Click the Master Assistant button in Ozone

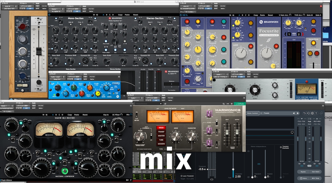coord(252,113)
